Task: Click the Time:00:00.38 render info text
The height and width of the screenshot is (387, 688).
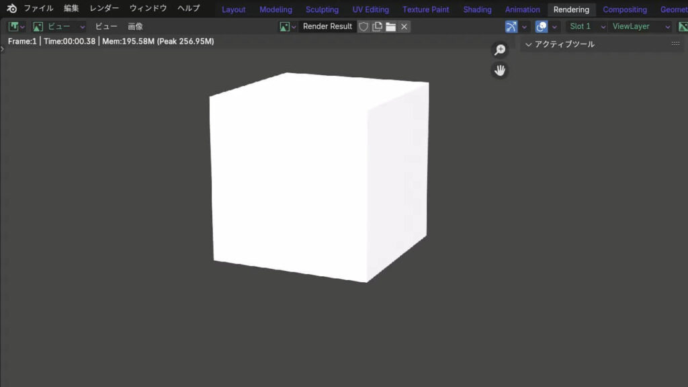Action: tap(69, 41)
